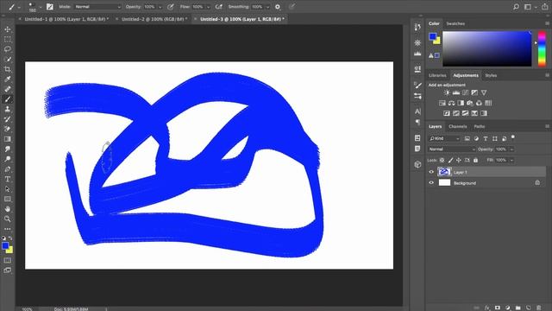
Task: Open the Color panel flyout menu
Action: 547,23
